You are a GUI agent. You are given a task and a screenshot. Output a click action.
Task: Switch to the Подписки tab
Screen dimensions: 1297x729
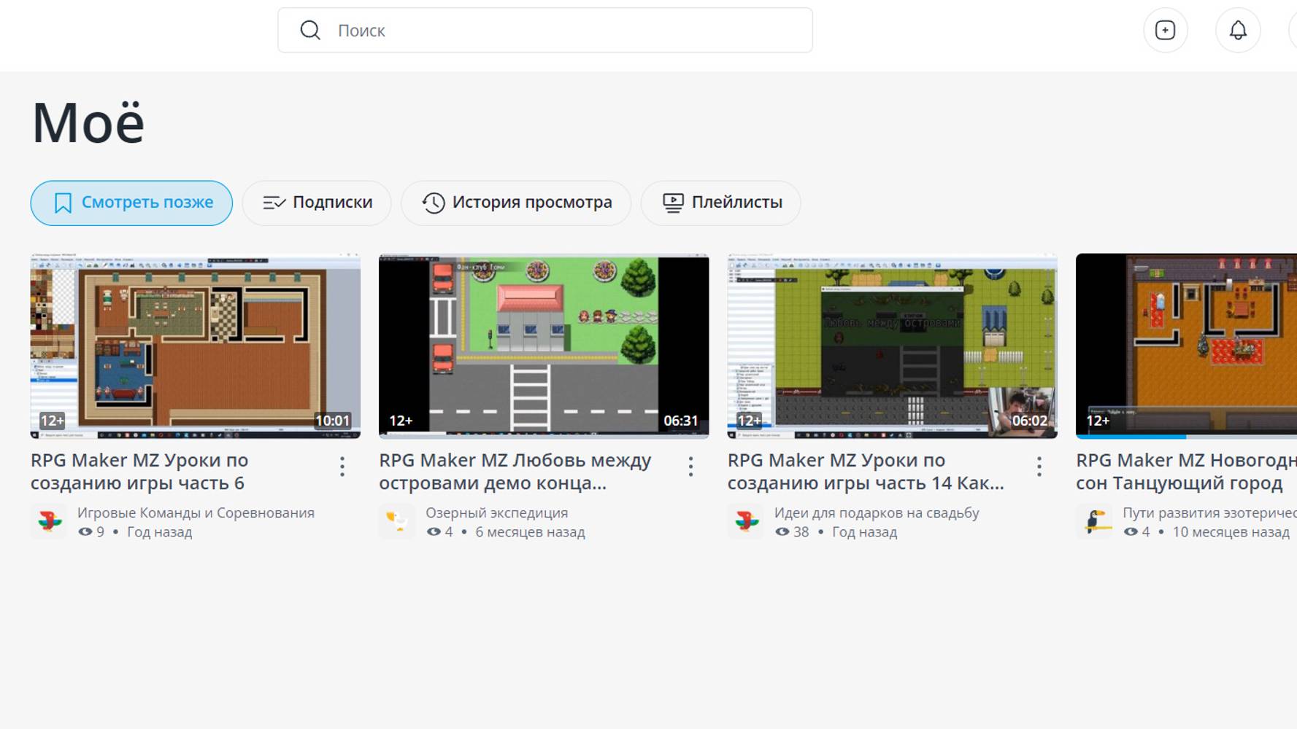coord(317,203)
